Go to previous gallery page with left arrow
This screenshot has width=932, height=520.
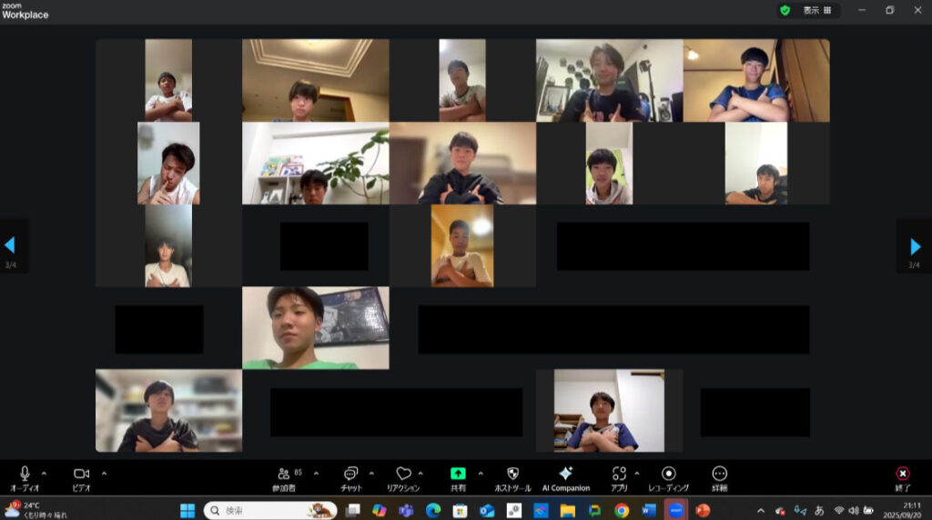click(x=10, y=245)
